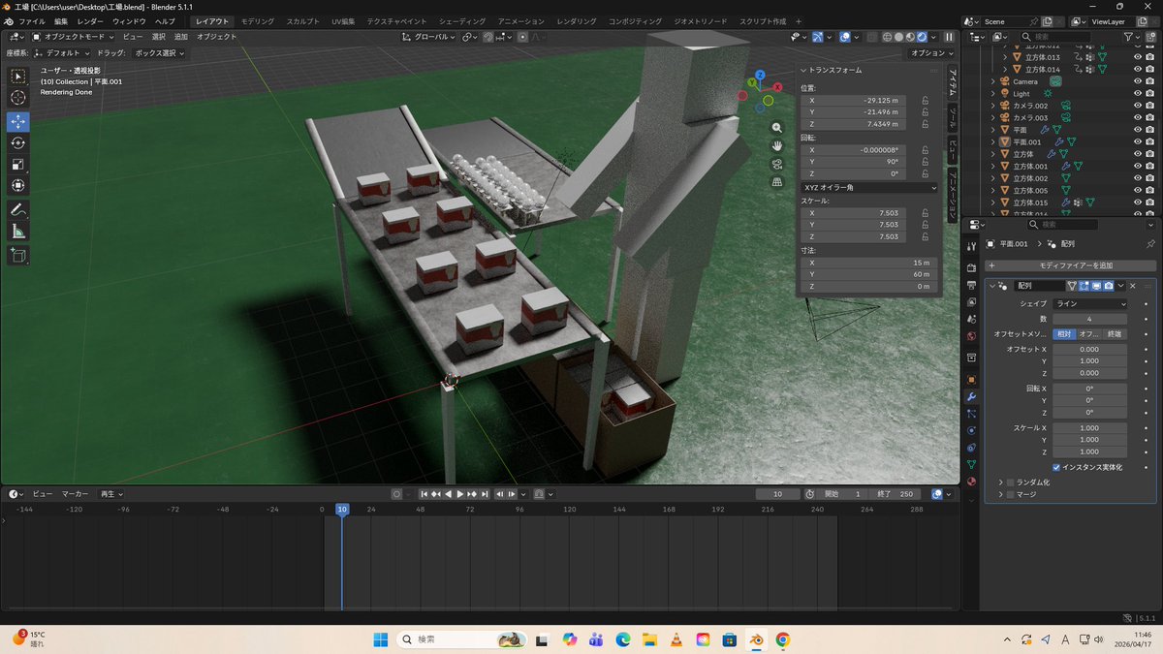The image size is (1163, 654).
Task: Select the 終端 offset method button
Action: coord(1115,334)
